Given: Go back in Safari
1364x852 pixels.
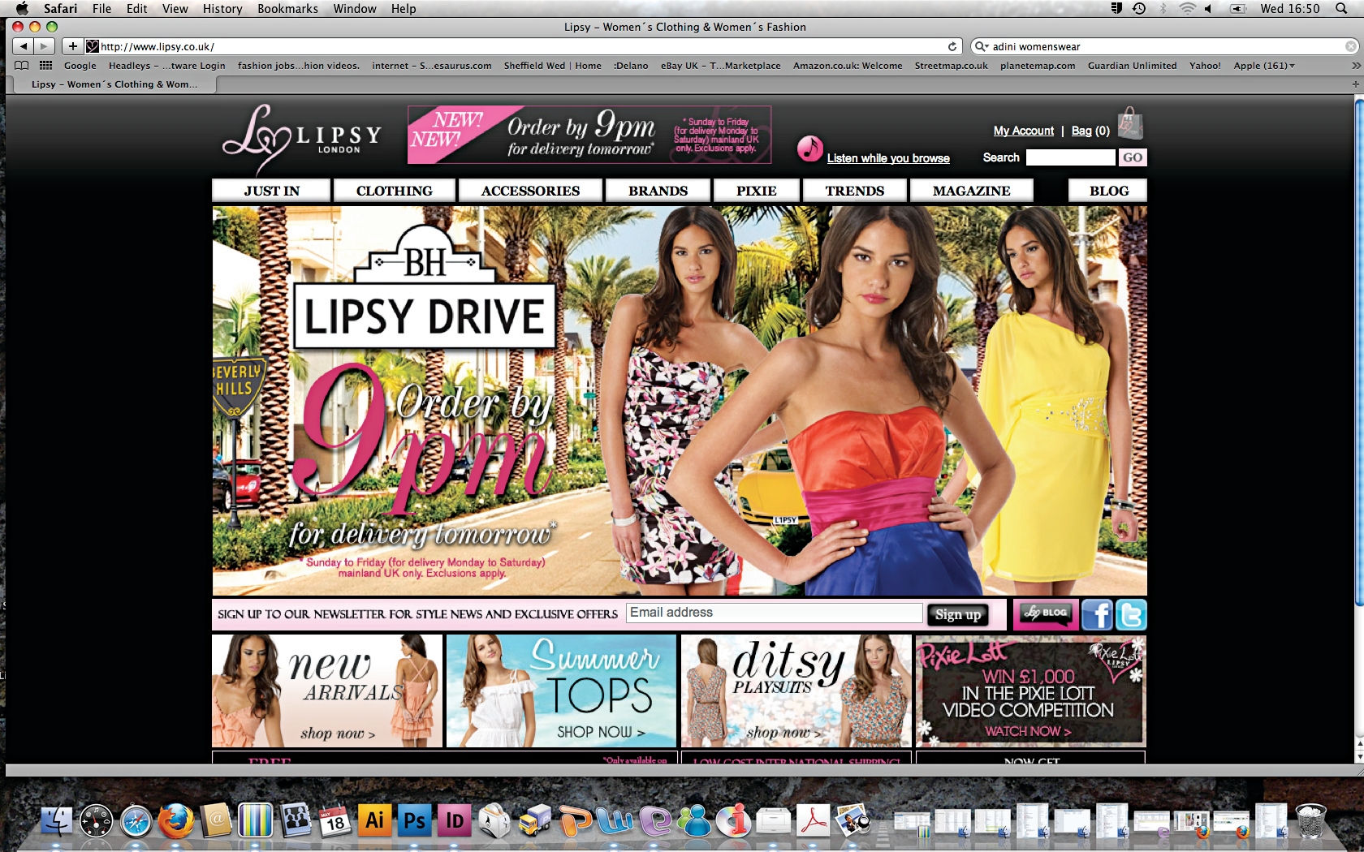Looking at the screenshot, I should click(24, 46).
